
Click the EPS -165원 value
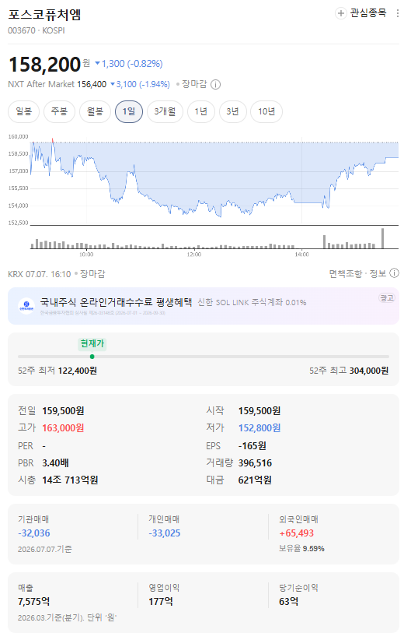coord(252,446)
